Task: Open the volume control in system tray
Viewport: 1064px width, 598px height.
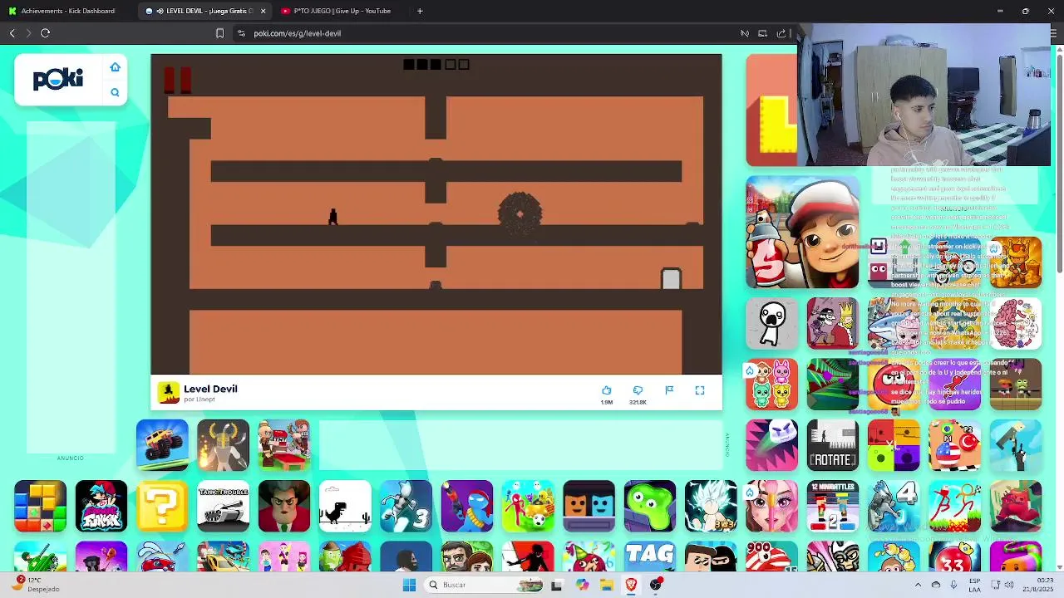Action: point(1009,585)
